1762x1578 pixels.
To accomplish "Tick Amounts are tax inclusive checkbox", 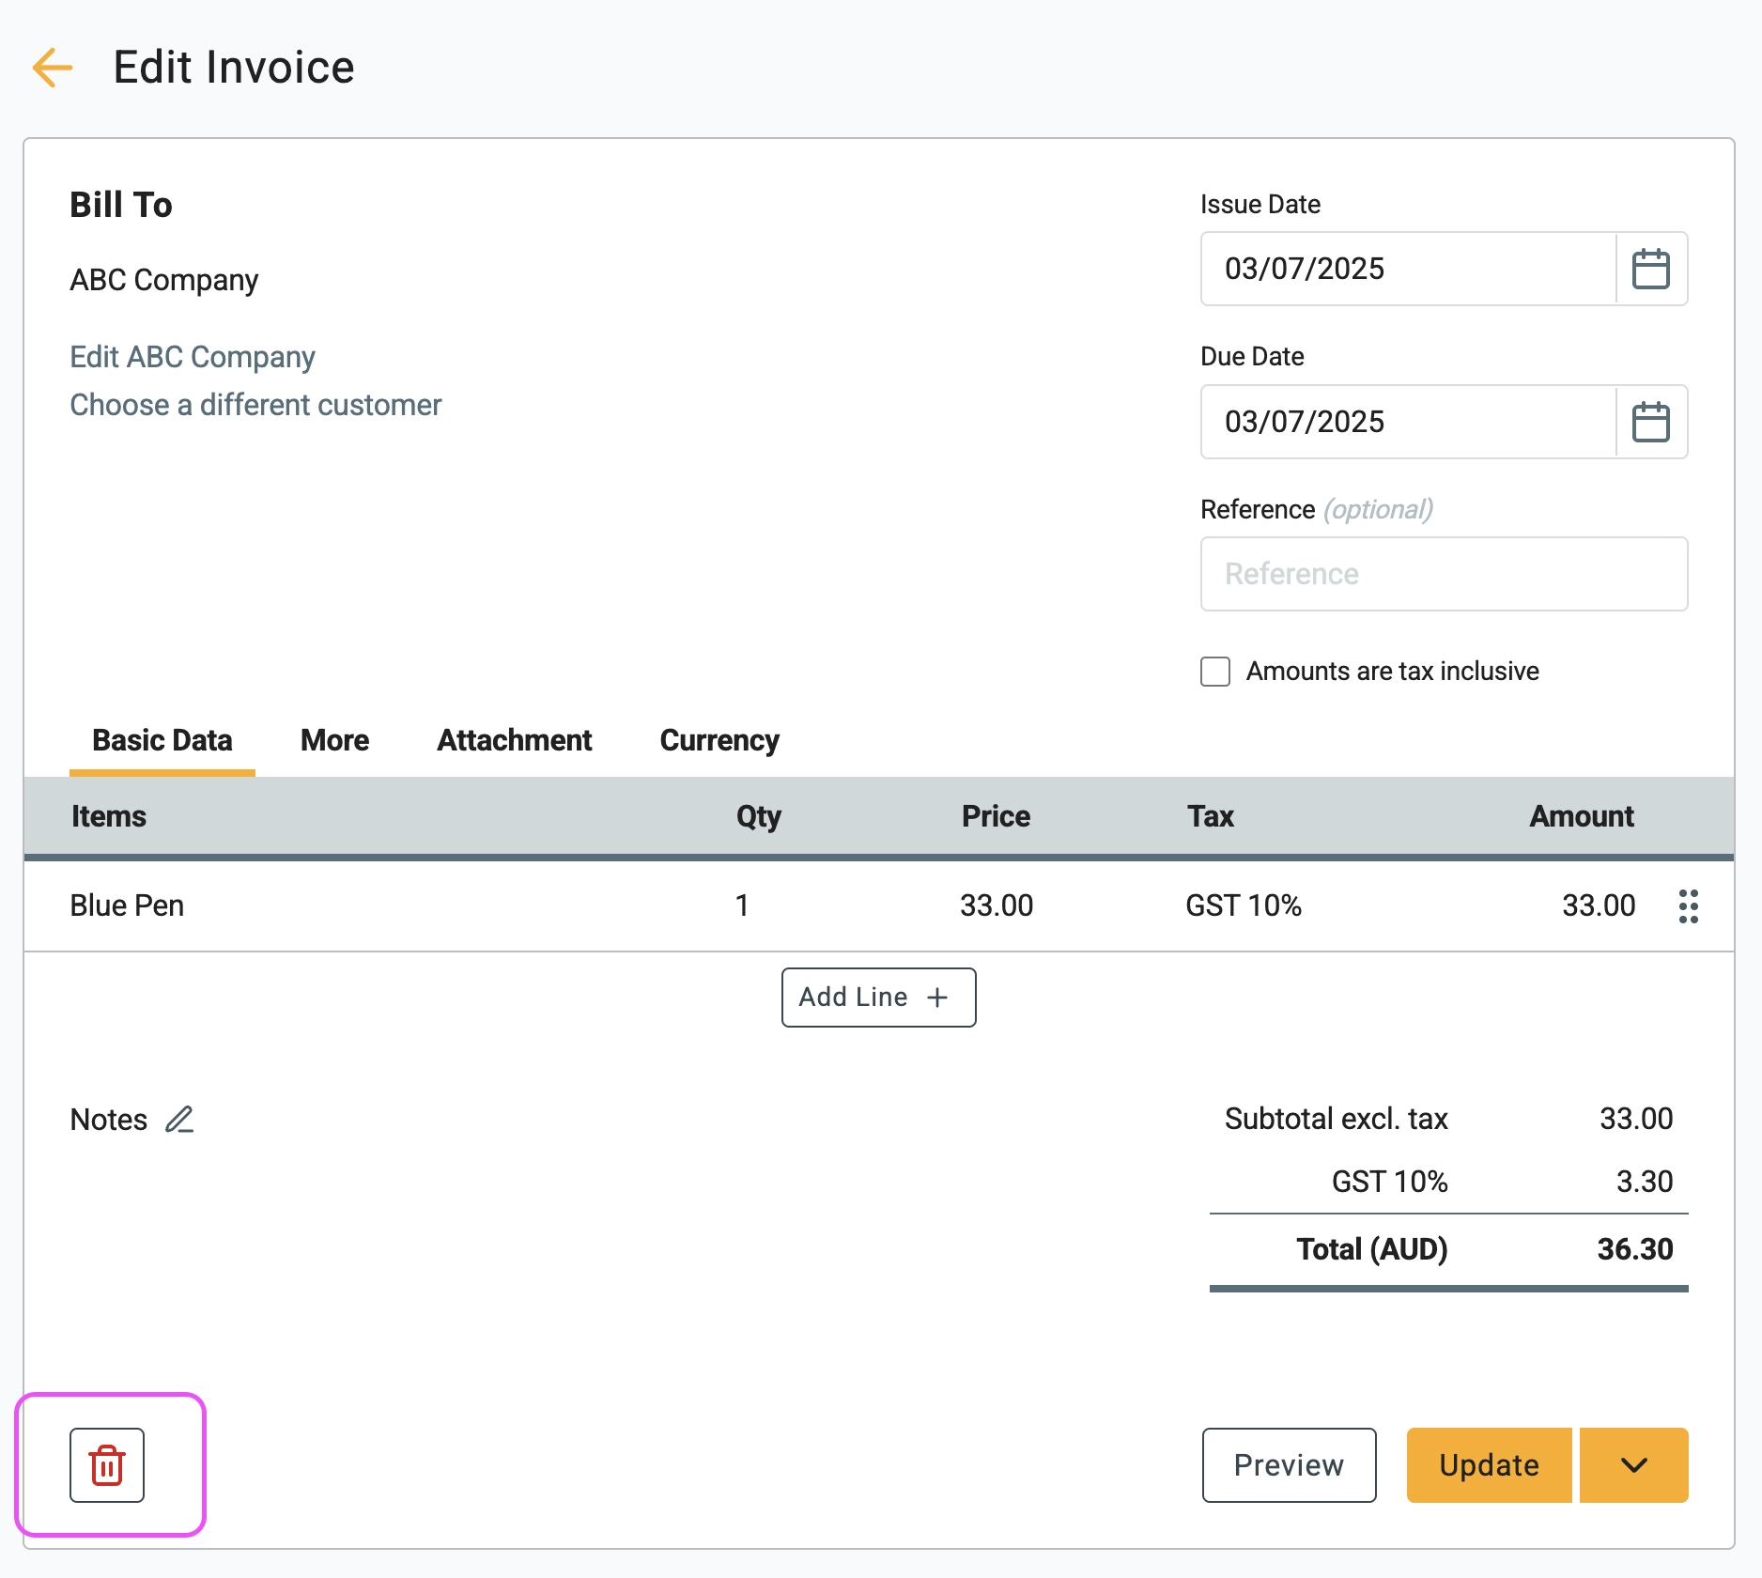I will [1215, 672].
